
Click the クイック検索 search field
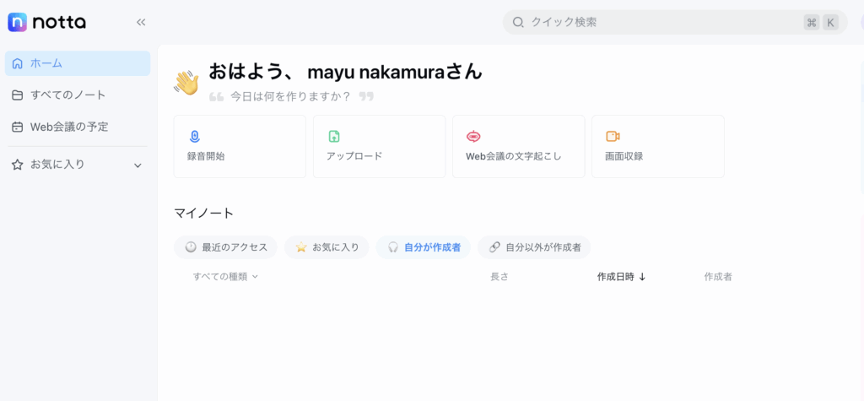[x=675, y=23]
